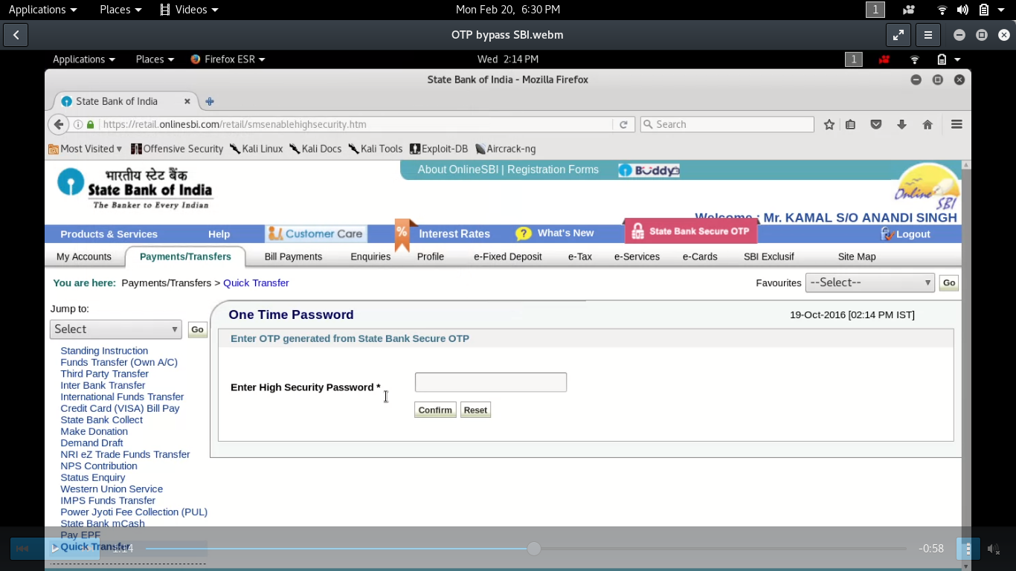
Task: Click the previous track button in playback bar
Action: [x=22, y=549]
